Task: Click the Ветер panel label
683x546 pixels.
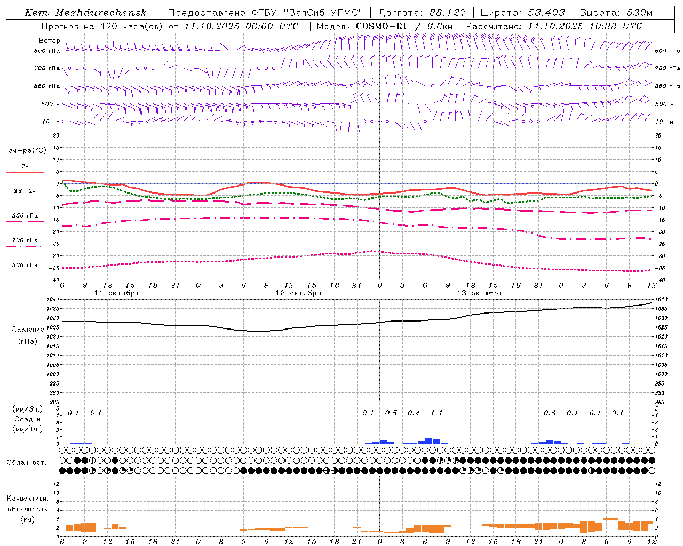Action: click(x=50, y=41)
